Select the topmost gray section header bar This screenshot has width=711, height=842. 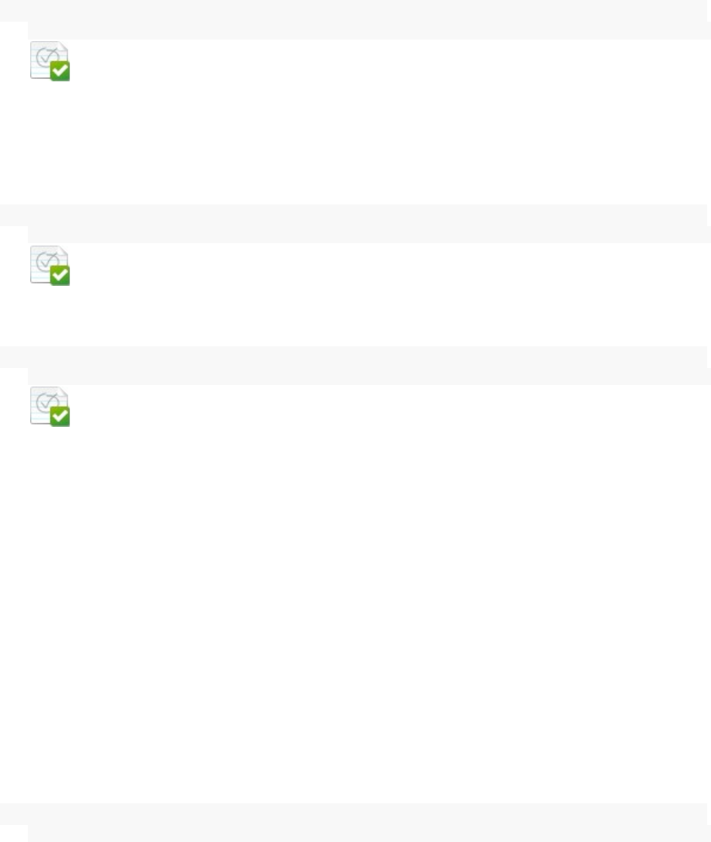[354, 11]
